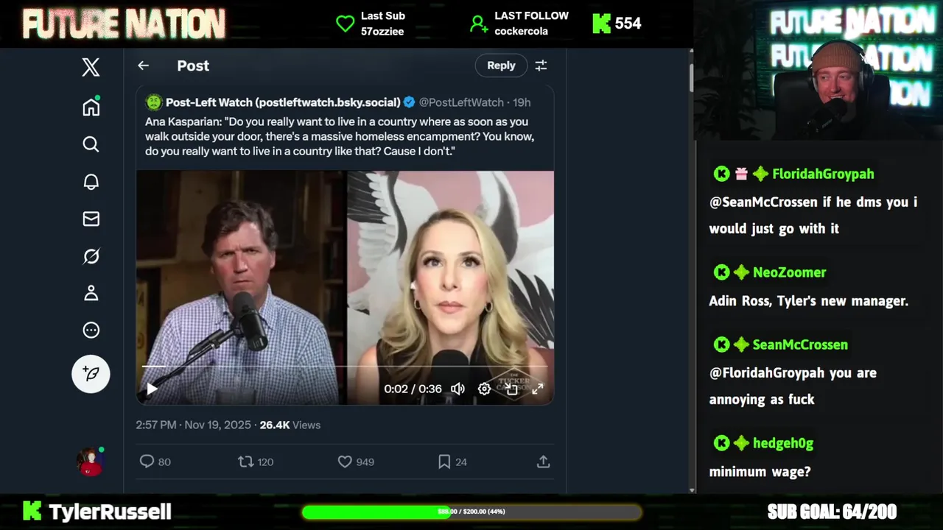Open reply sort settings icon

click(x=541, y=66)
